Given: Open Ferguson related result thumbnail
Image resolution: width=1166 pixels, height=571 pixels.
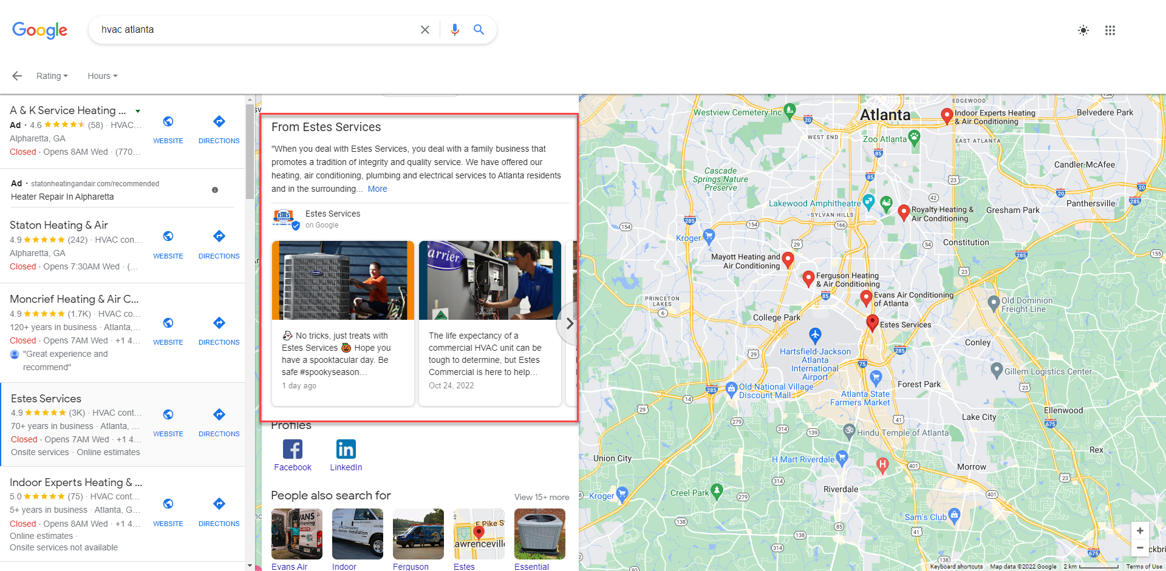Looking at the screenshot, I should click(418, 534).
